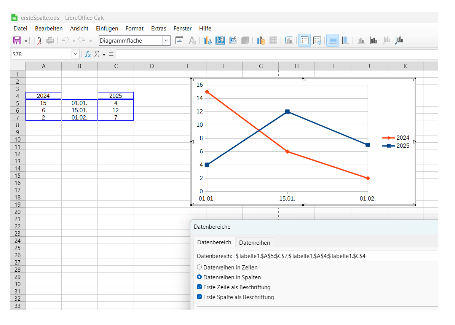Toggle horizontal grid lines icon
This screenshot has width=455, height=325.
point(332,40)
